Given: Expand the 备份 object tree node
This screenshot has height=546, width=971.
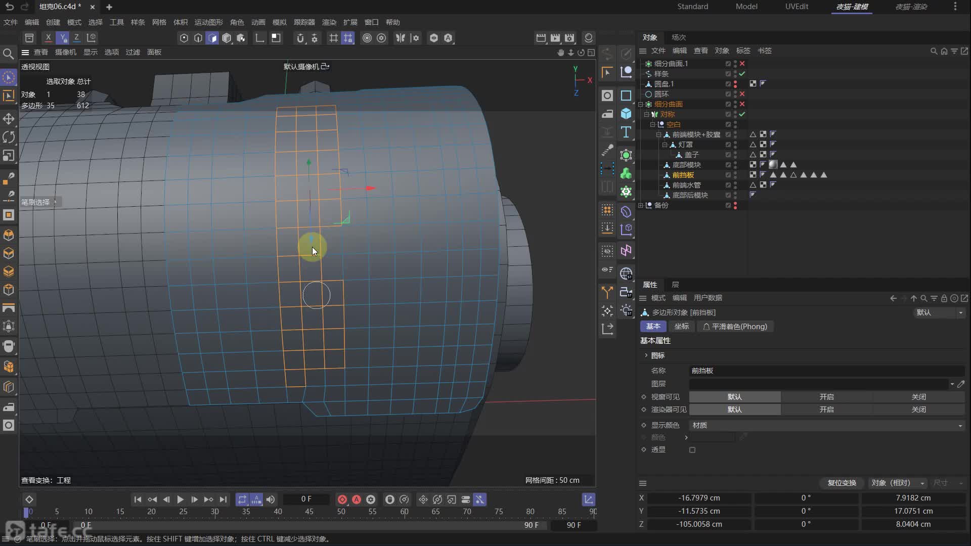Looking at the screenshot, I should [x=641, y=205].
